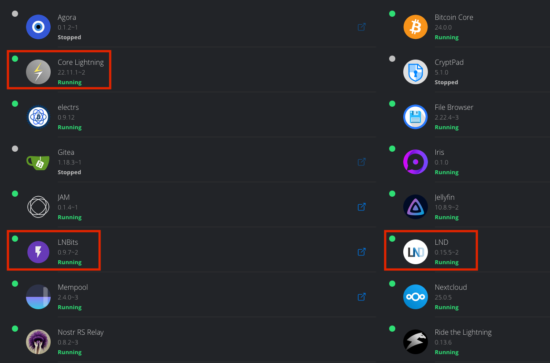
Task: Launch LNBits with its external link icon
Action: click(x=361, y=252)
